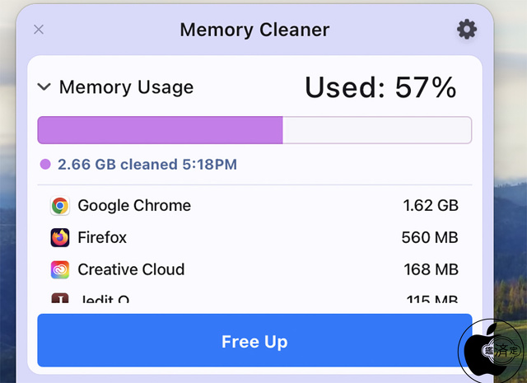Click the empty portion of memory bar
Image resolution: width=527 pixels, height=383 pixels.
pyautogui.click(x=376, y=130)
